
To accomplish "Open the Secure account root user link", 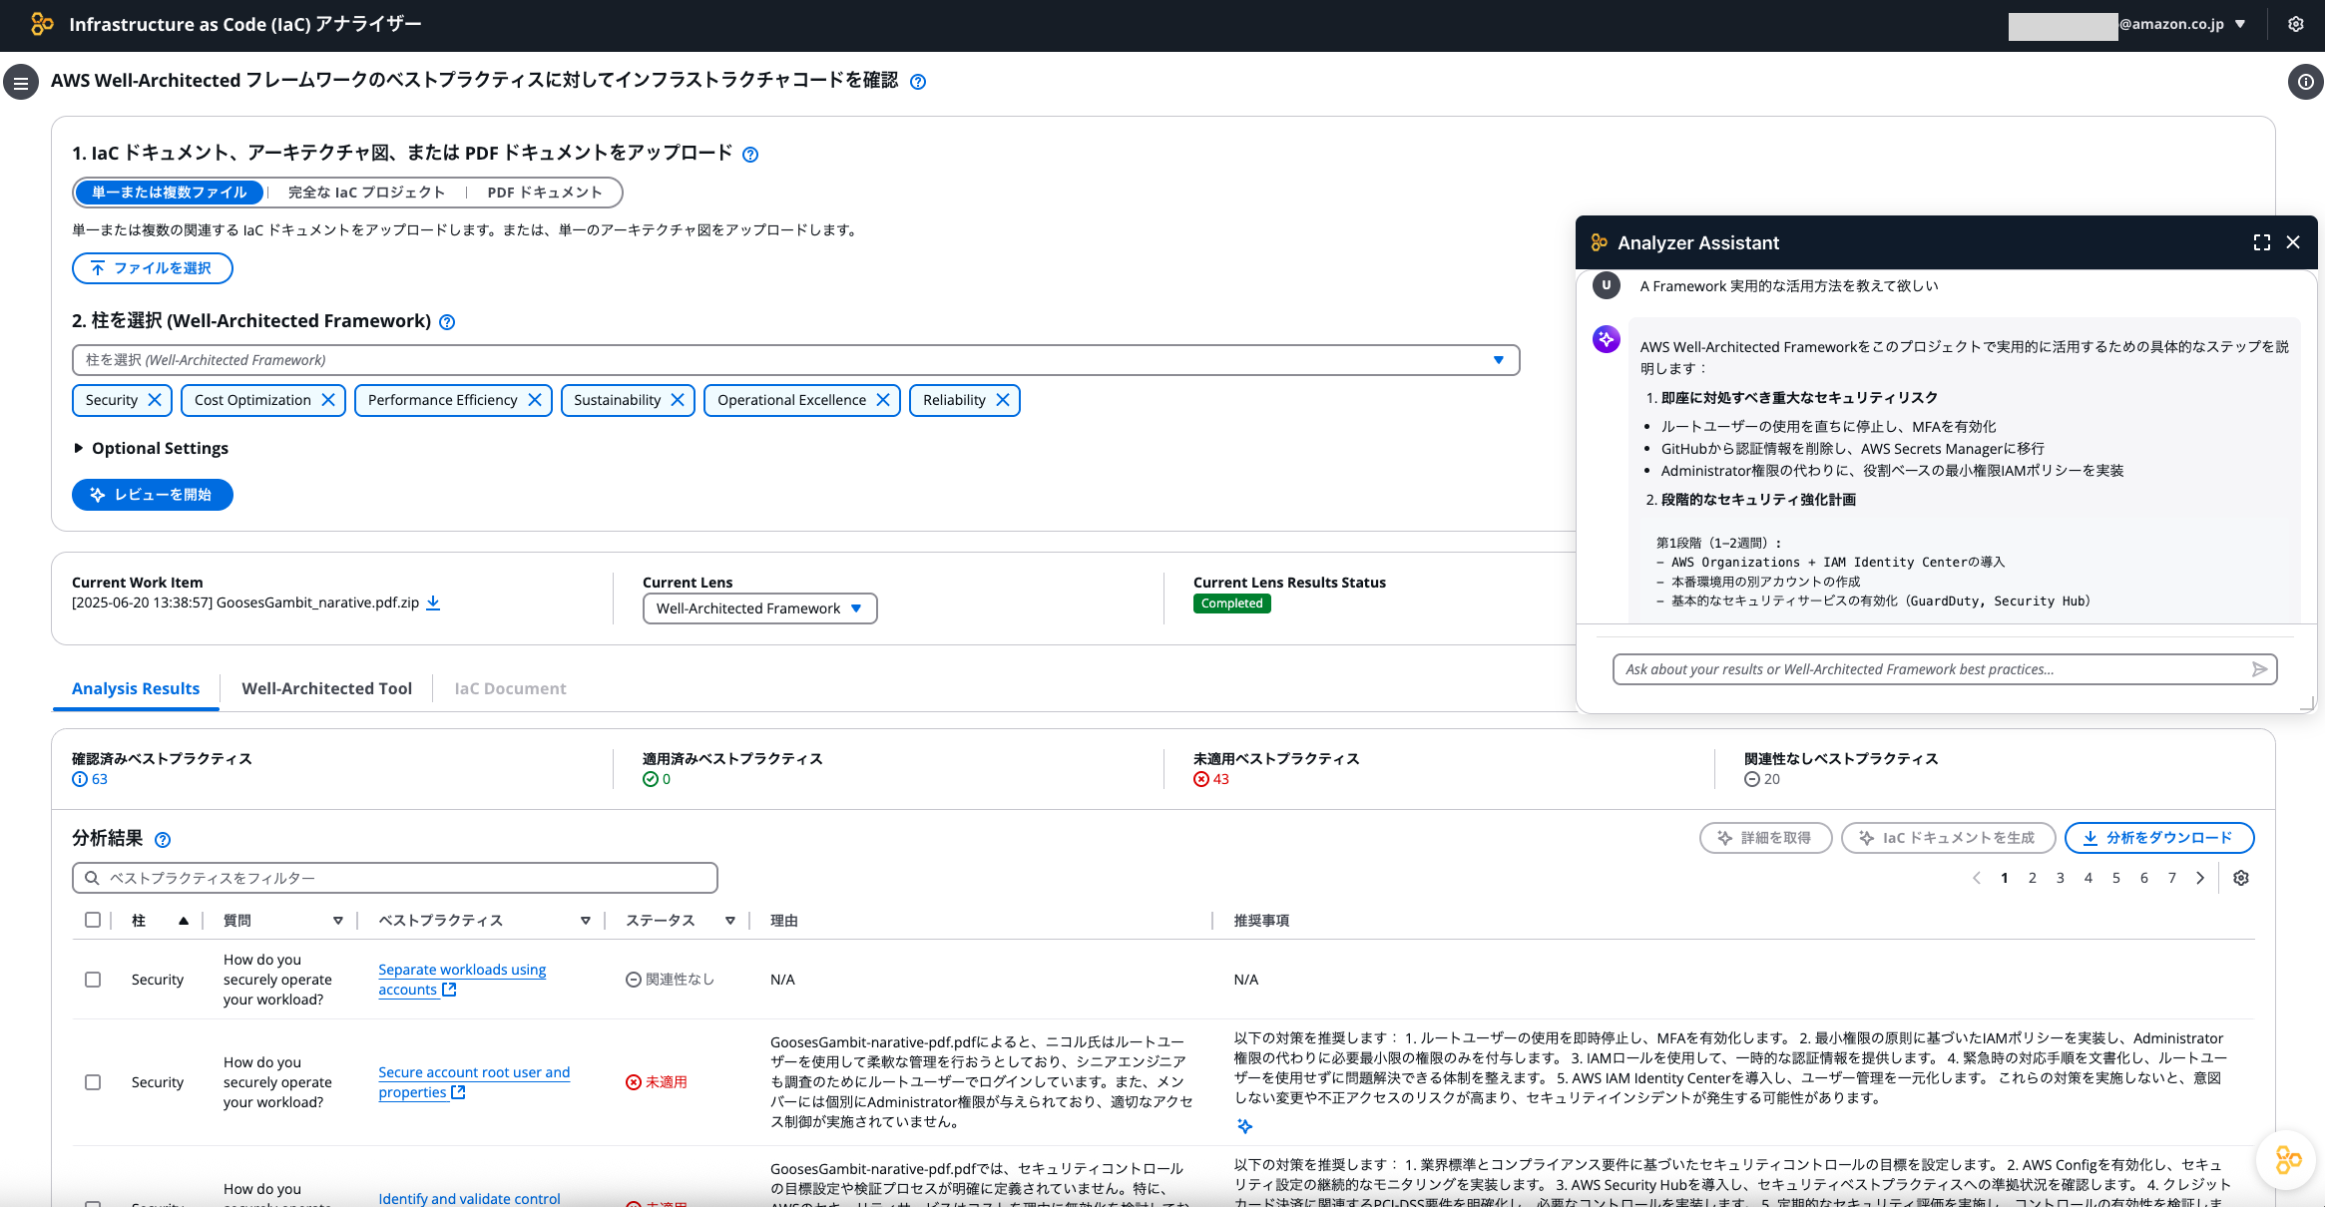I will pos(474,1072).
